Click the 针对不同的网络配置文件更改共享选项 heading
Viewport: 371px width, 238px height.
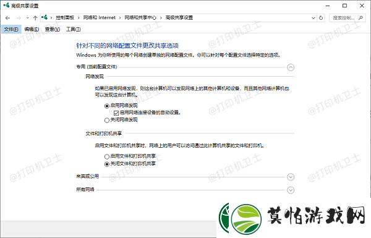(x=127, y=46)
